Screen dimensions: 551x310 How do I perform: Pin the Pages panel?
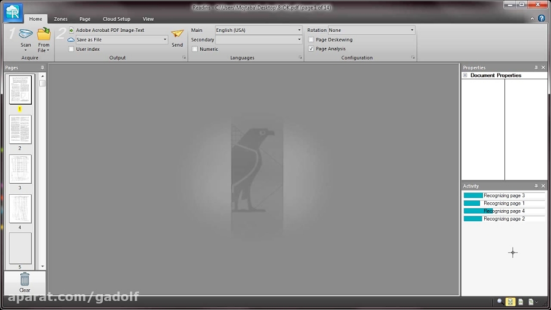[x=42, y=67]
